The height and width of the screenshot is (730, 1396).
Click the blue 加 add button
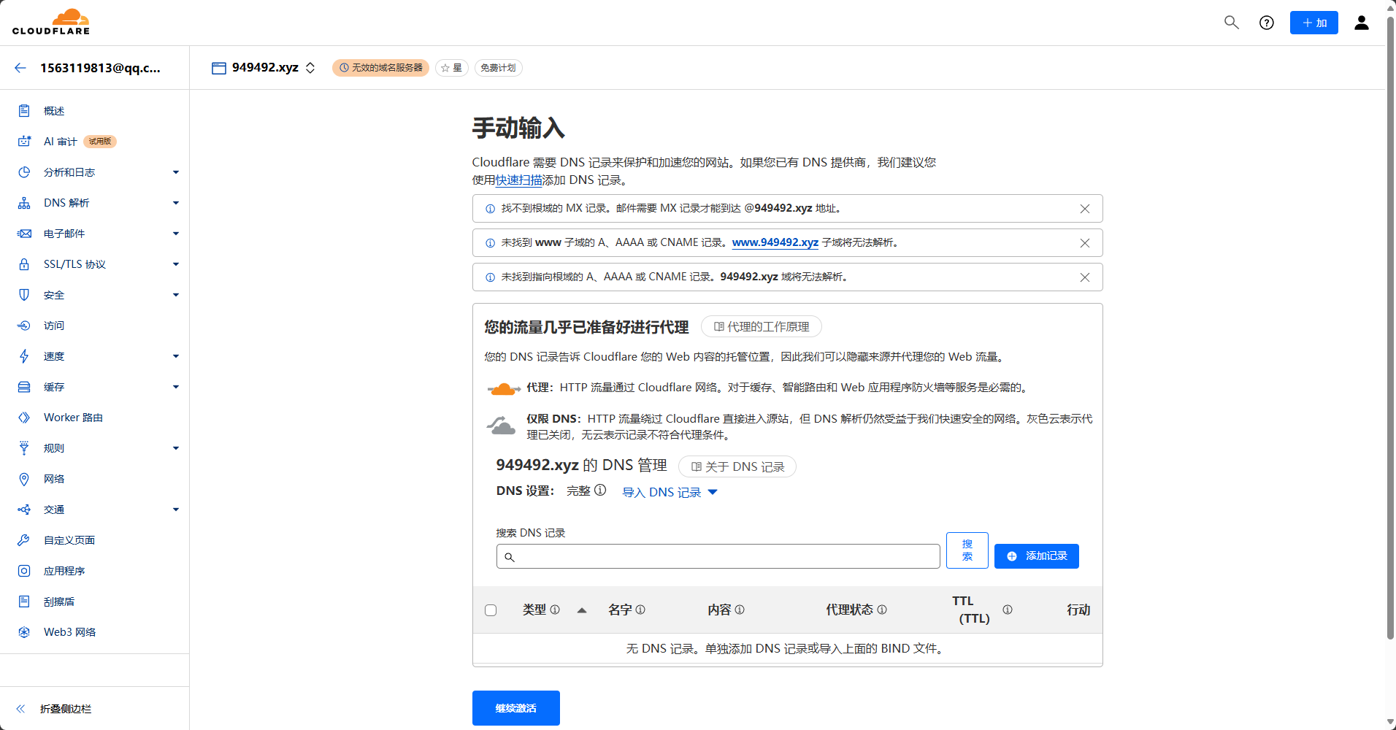[x=1314, y=23]
